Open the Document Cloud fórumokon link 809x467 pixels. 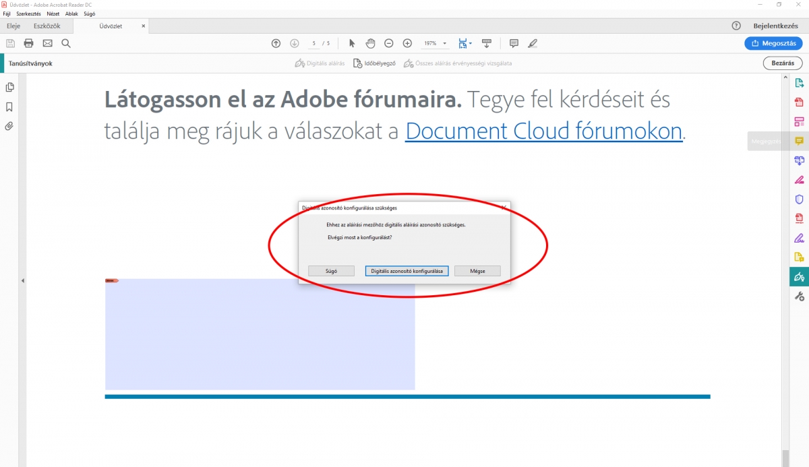(543, 131)
